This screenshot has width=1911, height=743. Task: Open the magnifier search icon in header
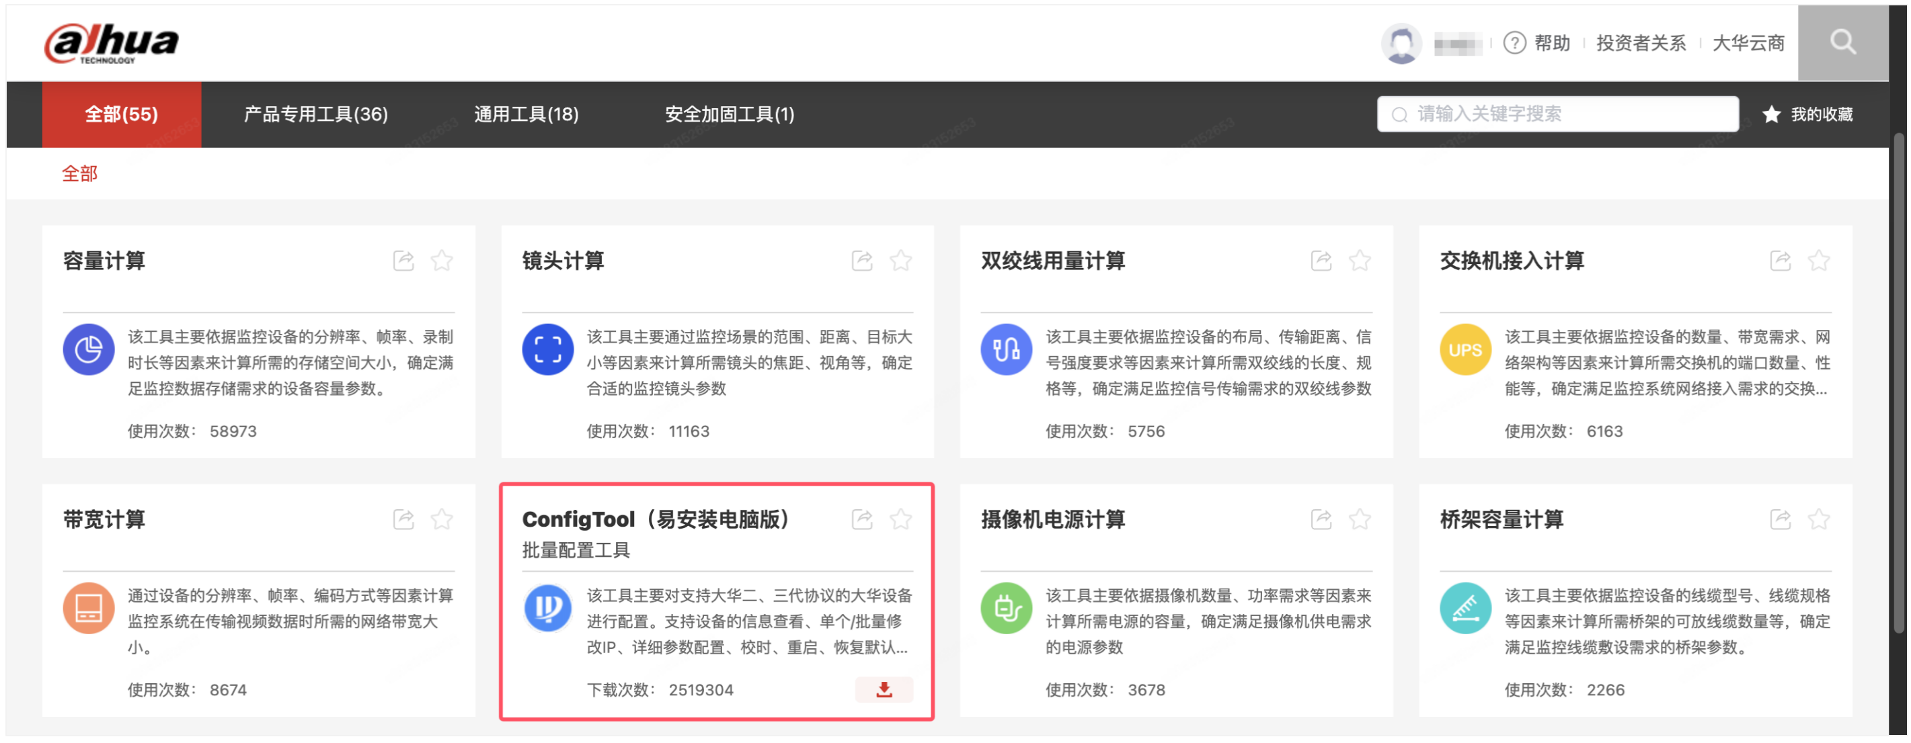click(1842, 42)
